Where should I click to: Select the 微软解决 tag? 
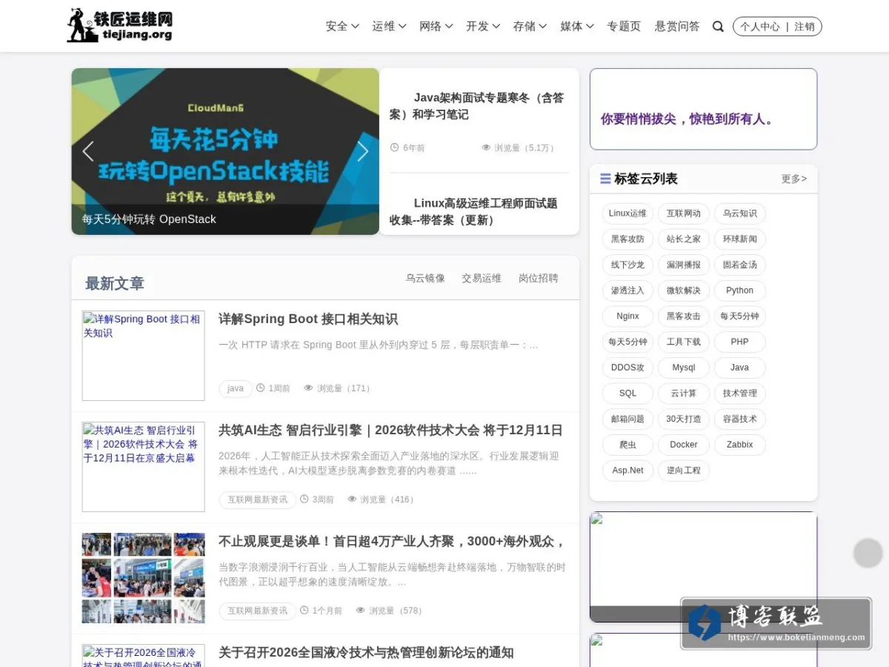[x=683, y=291]
